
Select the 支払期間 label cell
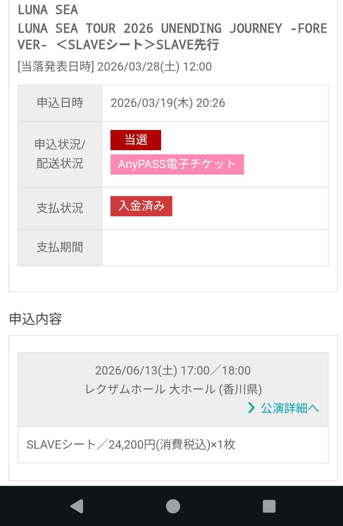(60, 247)
